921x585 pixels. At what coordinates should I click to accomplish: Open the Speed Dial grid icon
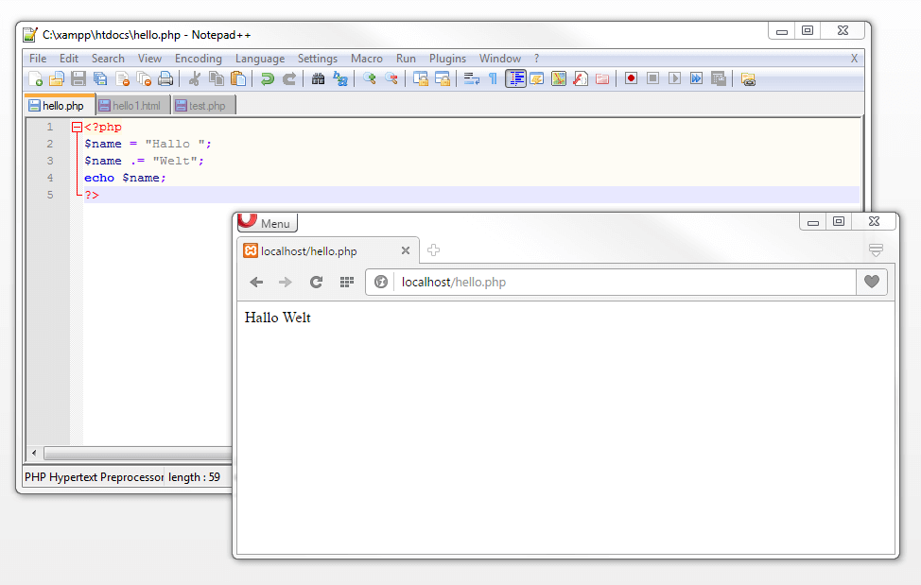[346, 283]
